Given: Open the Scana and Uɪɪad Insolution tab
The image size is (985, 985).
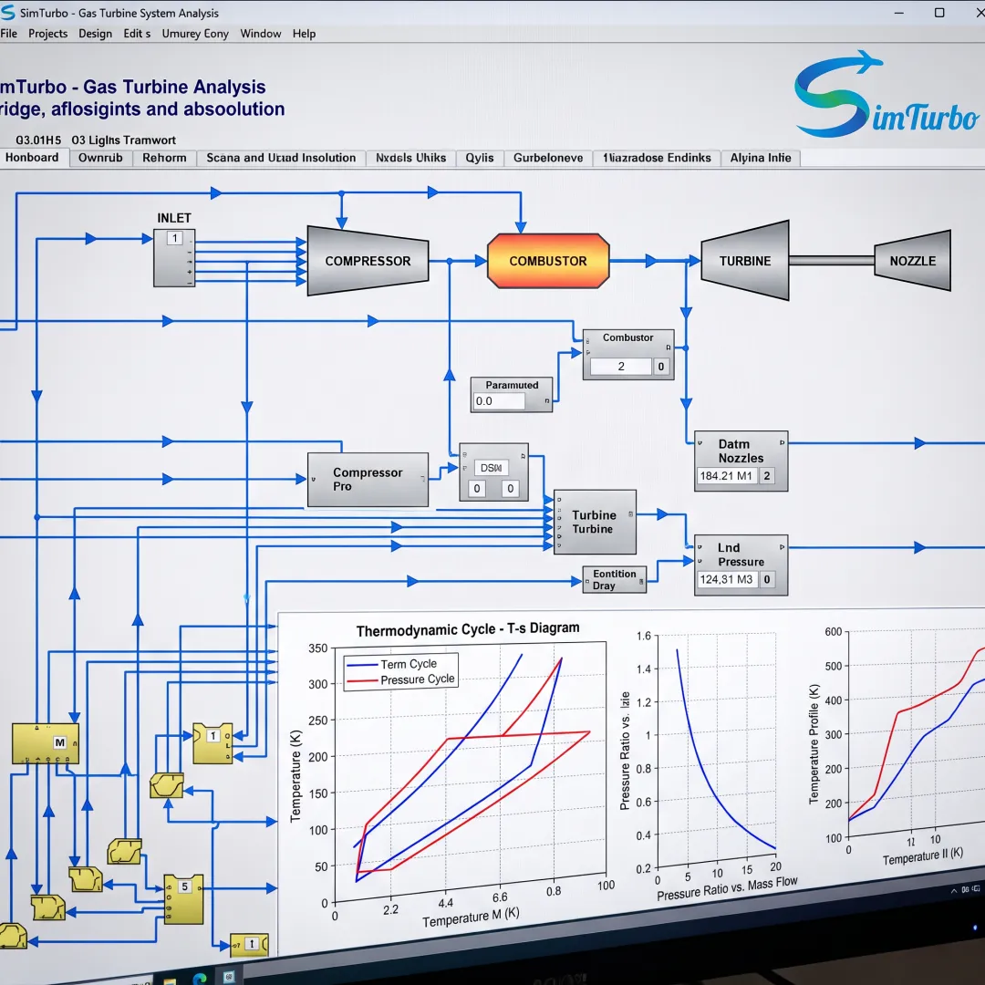Looking at the screenshot, I should 281,158.
